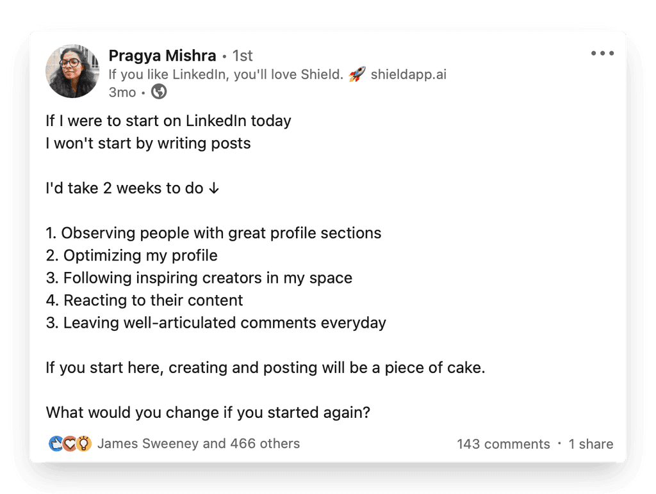Screen dimensions: 656x494
Task: Click the thumbs-up Like reaction icon
Action: tap(56, 442)
